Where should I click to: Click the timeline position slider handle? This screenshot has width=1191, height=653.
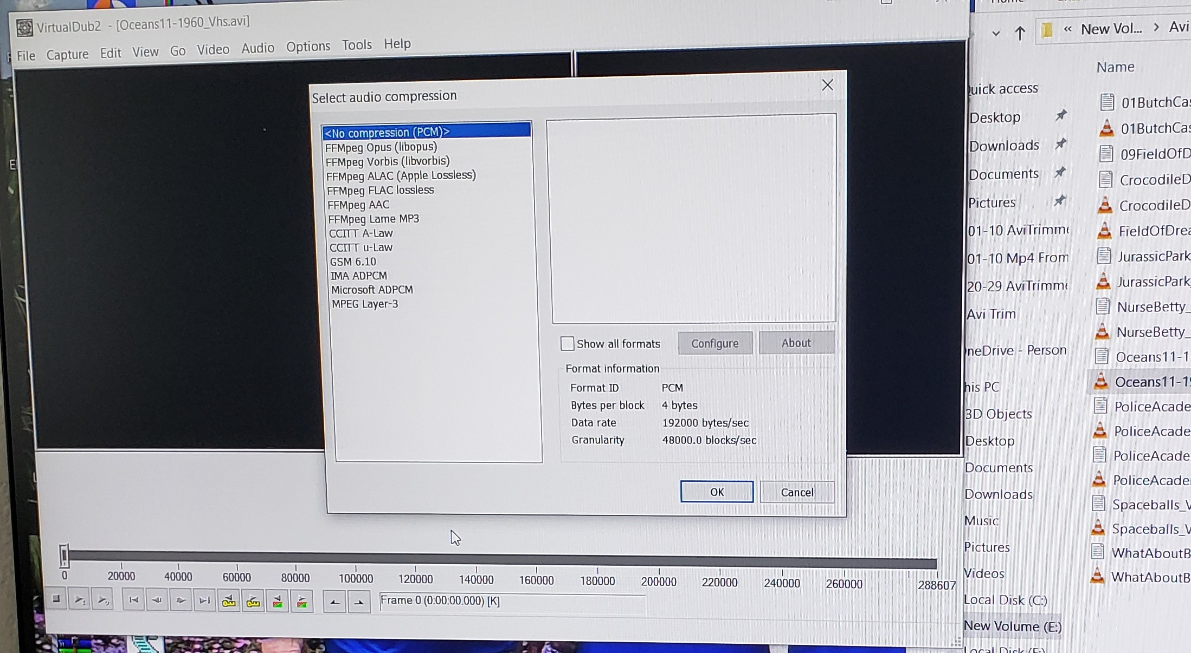(64, 556)
